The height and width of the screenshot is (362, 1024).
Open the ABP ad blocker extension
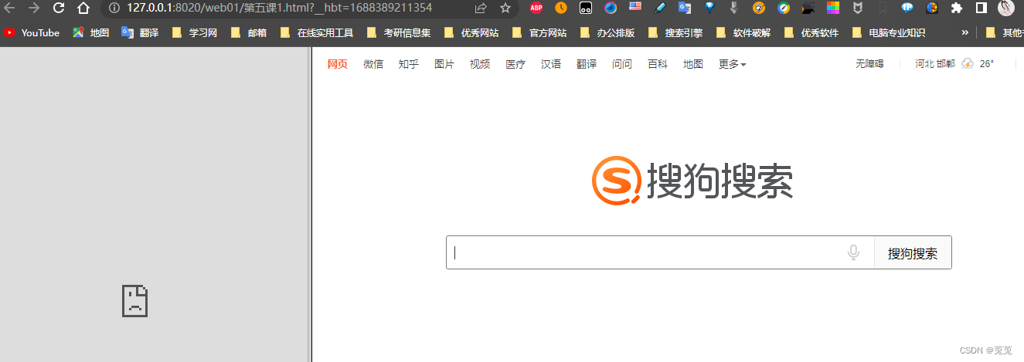[x=536, y=8]
